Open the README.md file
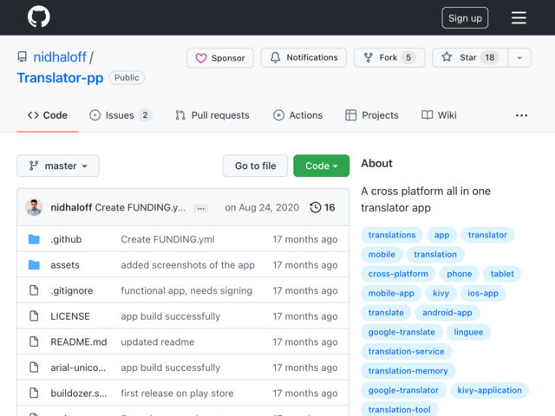The image size is (555, 416). coord(79,342)
